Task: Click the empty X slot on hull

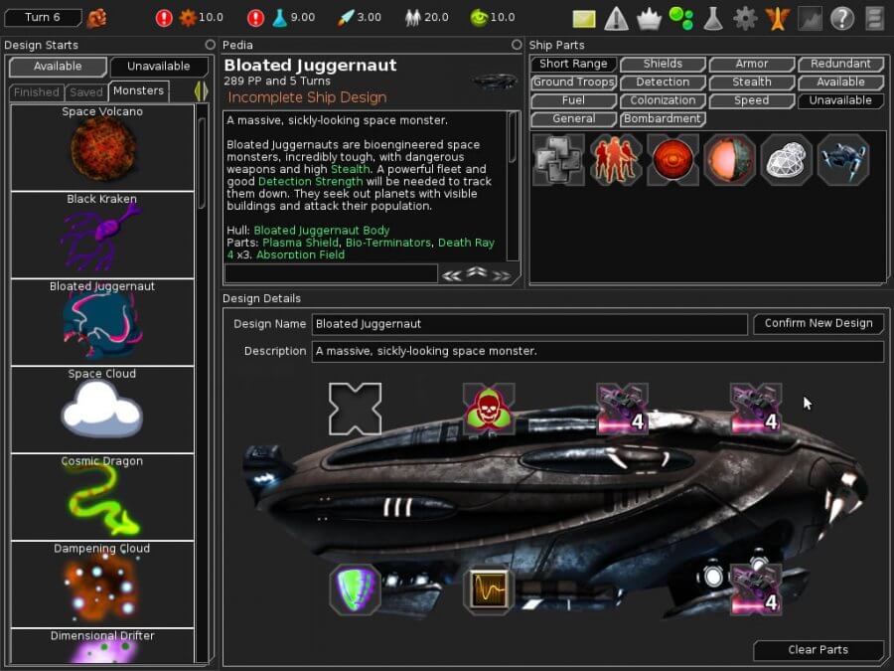Action: [355, 409]
